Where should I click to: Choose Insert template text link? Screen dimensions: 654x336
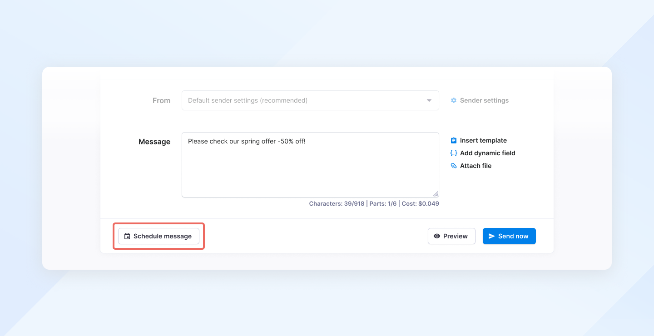483,141
